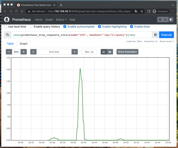Click the Incognito profile indicator
Screen dimensions: 178x148
coord(161,11)
